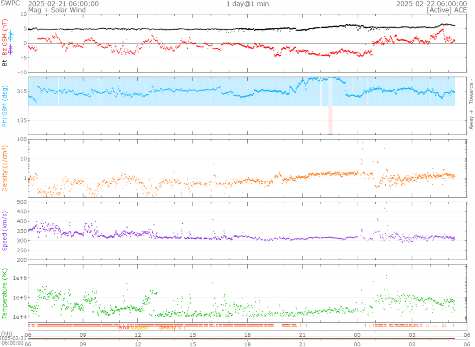The image size is (475, 347).
Task: Click the 1e+5 tick on Temperature axis
Action: [x=19, y=297]
